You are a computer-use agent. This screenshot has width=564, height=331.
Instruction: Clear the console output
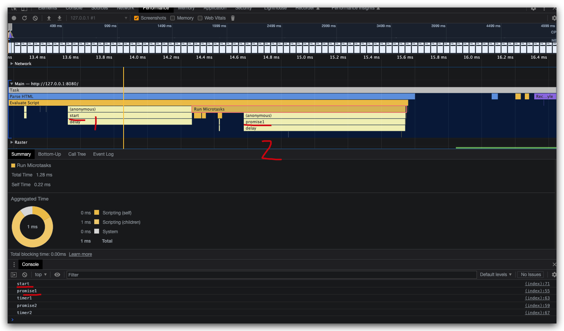coord(24,275)
